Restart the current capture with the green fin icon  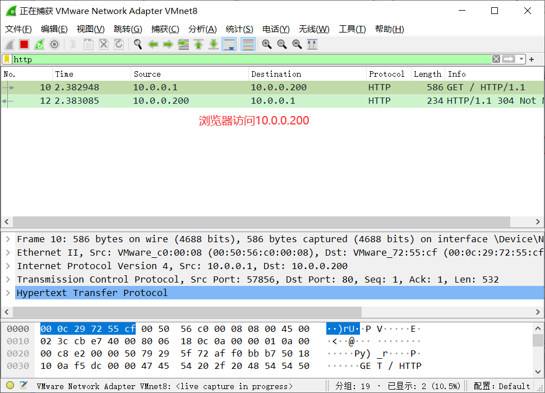(x=39, y=44)
